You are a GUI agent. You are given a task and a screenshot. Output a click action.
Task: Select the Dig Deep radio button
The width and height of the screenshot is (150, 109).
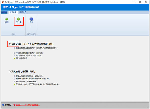pos(10,44)
